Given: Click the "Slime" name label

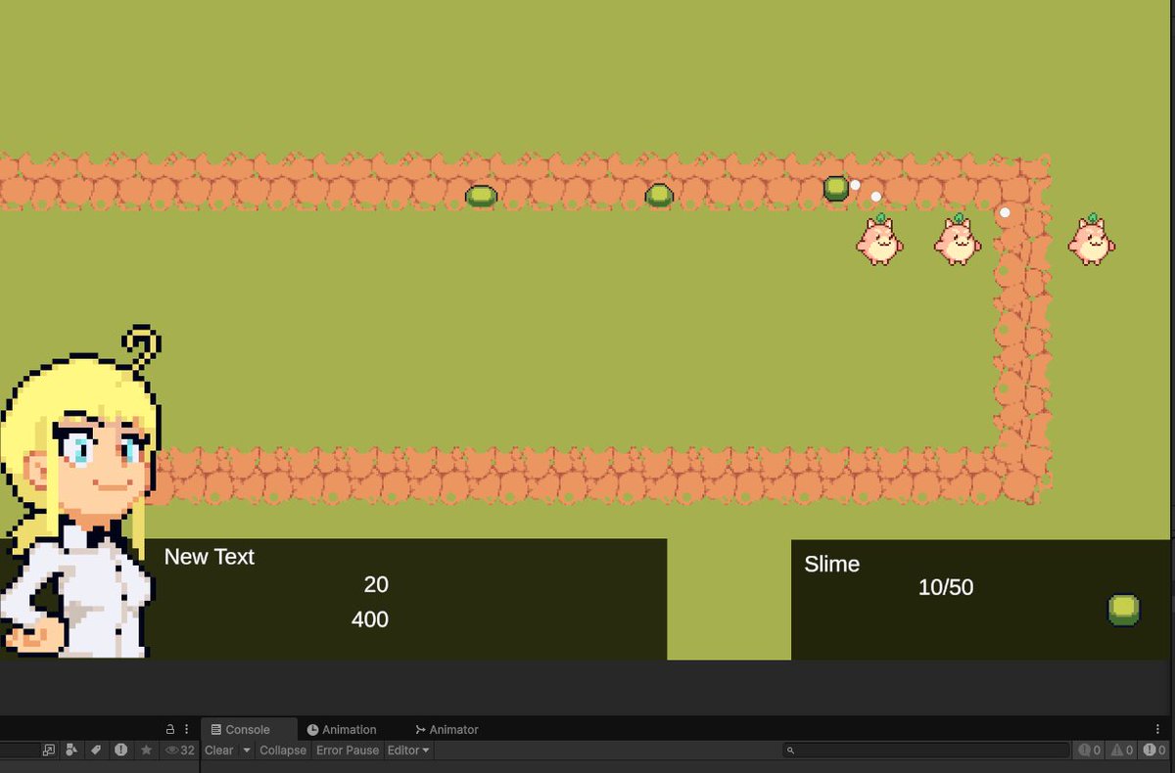Looking at the screenshot, I should coord(831,565).
